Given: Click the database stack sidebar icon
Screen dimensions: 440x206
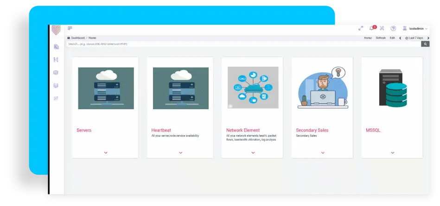Looking at the screenshot, I should coord(56,72).
